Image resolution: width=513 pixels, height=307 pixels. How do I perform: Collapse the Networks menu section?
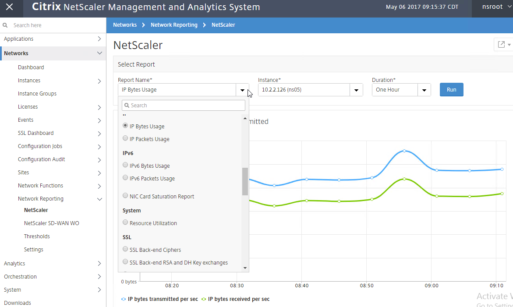99,53
